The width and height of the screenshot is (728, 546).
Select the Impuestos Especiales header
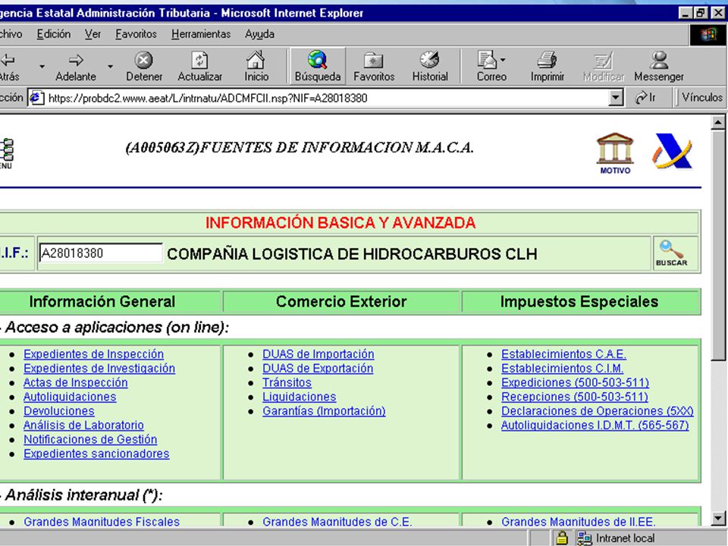(579, 302)
